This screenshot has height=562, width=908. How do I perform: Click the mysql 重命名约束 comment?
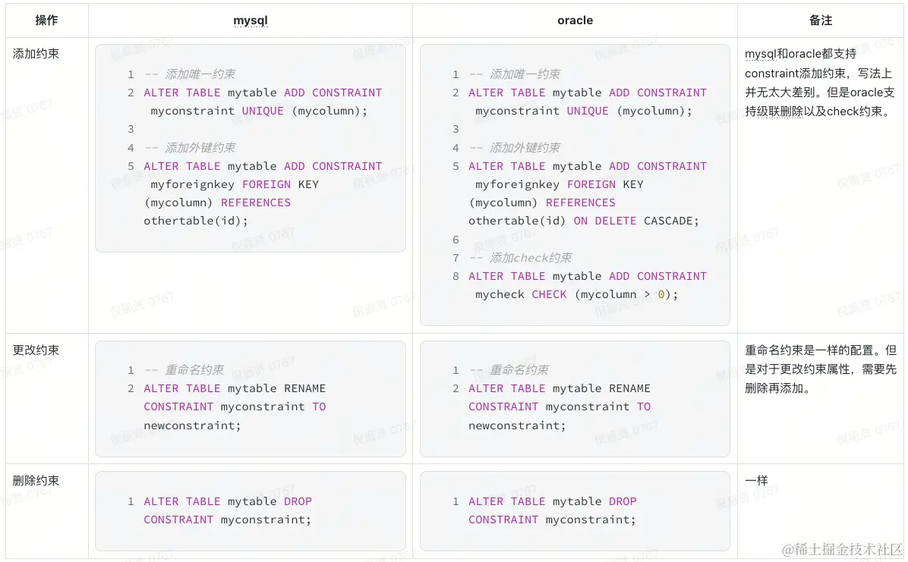point(194,370)
